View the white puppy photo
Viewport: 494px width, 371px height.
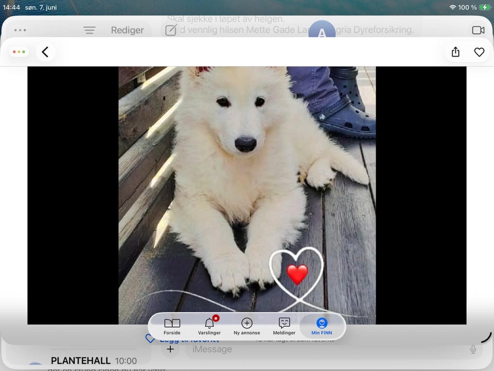[x=247, y=195]
